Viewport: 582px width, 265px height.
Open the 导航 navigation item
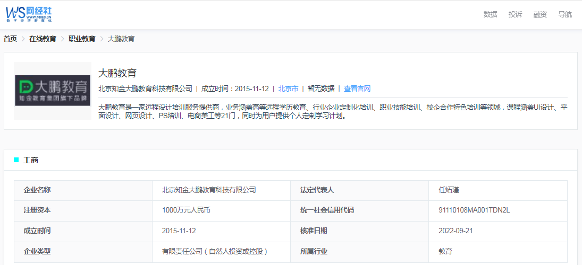tap(565, 14)
